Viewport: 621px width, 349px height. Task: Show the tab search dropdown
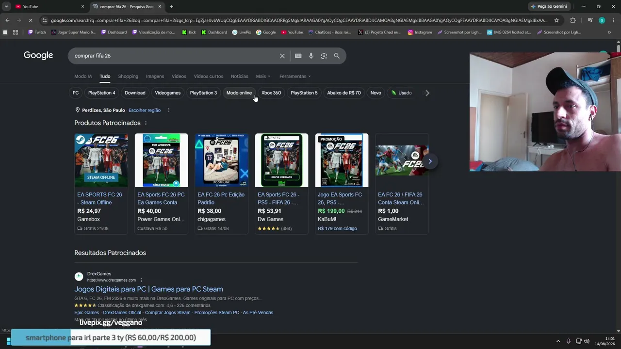pyautogui.click(x=6, y=6)
